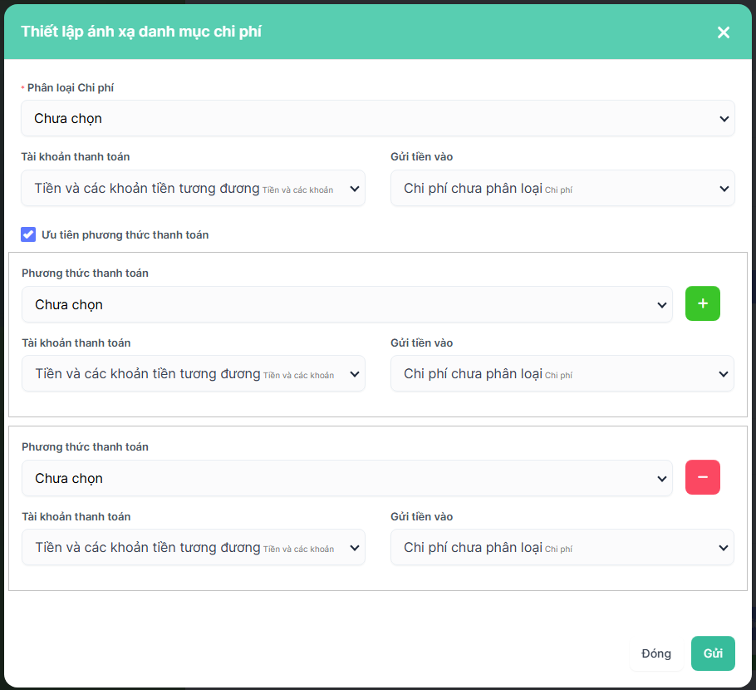
Task: Submit the form with the 'Gửi' button
Action: click(x=713, y=653)
